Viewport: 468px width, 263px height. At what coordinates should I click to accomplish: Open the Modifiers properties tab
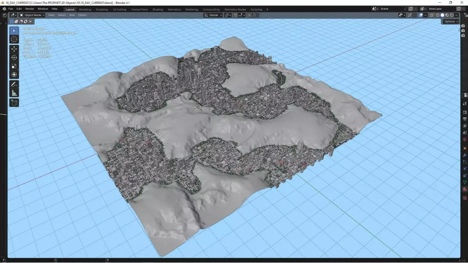(465, 155)
